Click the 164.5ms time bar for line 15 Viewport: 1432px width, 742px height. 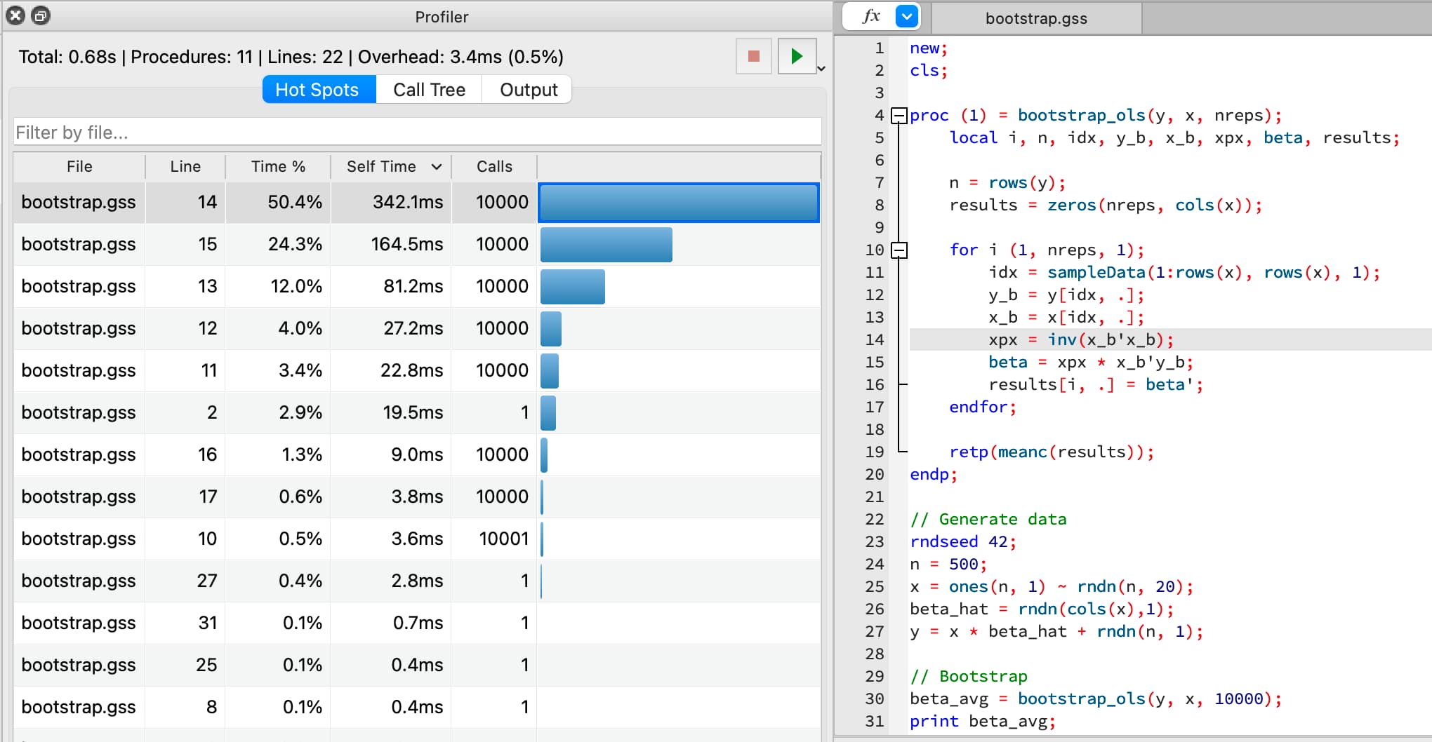click(606, 245)
